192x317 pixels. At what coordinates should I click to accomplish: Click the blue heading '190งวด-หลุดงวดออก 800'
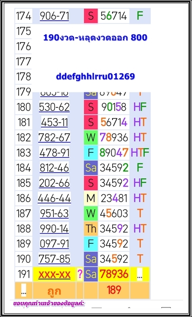point(95,38)
